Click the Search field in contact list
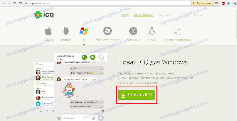 (44, 64)
